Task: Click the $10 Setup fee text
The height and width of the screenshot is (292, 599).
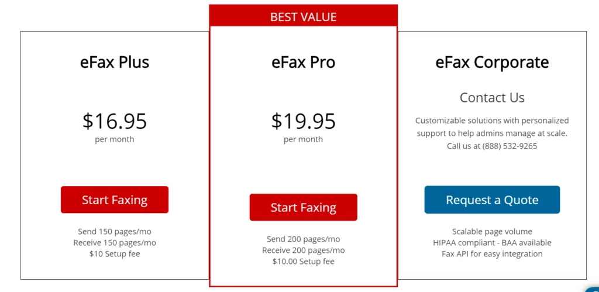Action: [115, 254]
